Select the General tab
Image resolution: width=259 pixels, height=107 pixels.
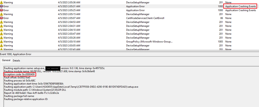click(6, 60)
